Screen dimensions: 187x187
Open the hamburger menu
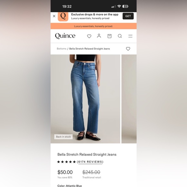tap(130, 36)
